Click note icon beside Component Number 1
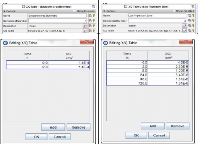Viewport: 198px width, 144px height. coord(90,21)
